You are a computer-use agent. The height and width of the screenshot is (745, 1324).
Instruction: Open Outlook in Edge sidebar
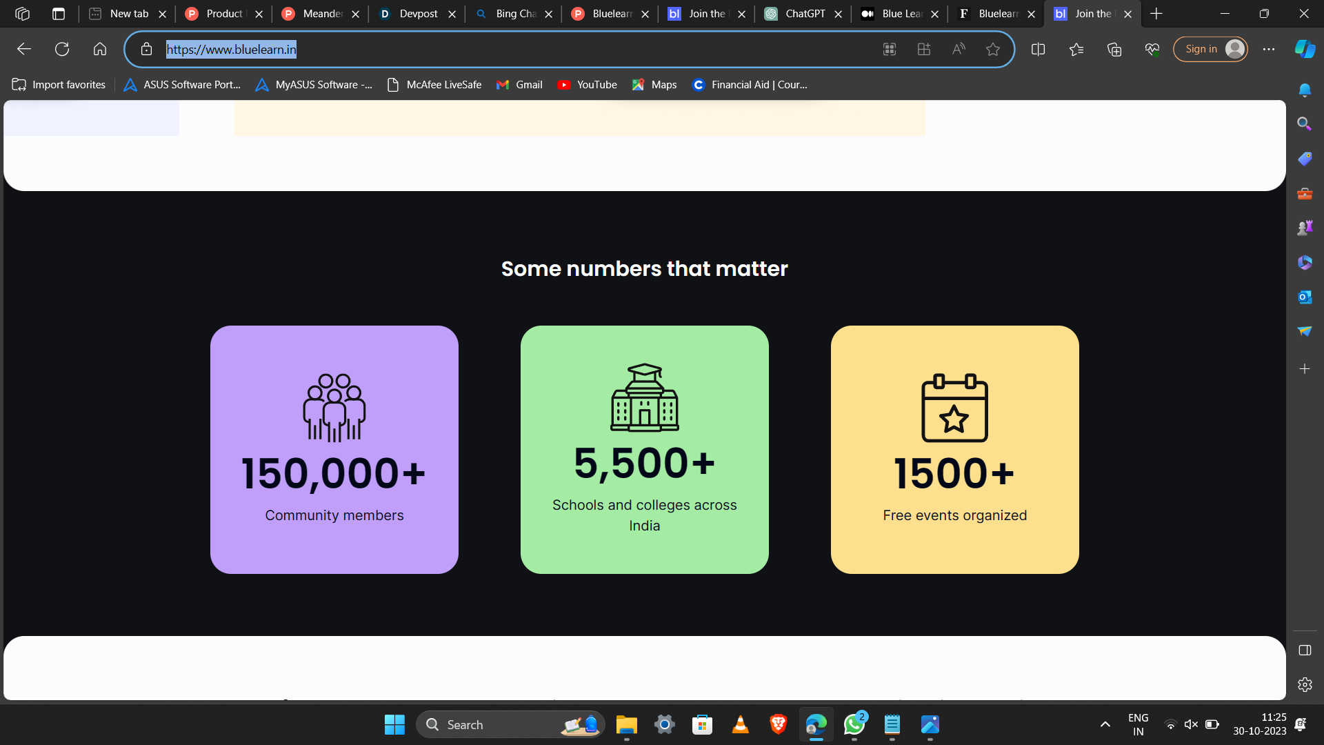tap(1305, 297)
